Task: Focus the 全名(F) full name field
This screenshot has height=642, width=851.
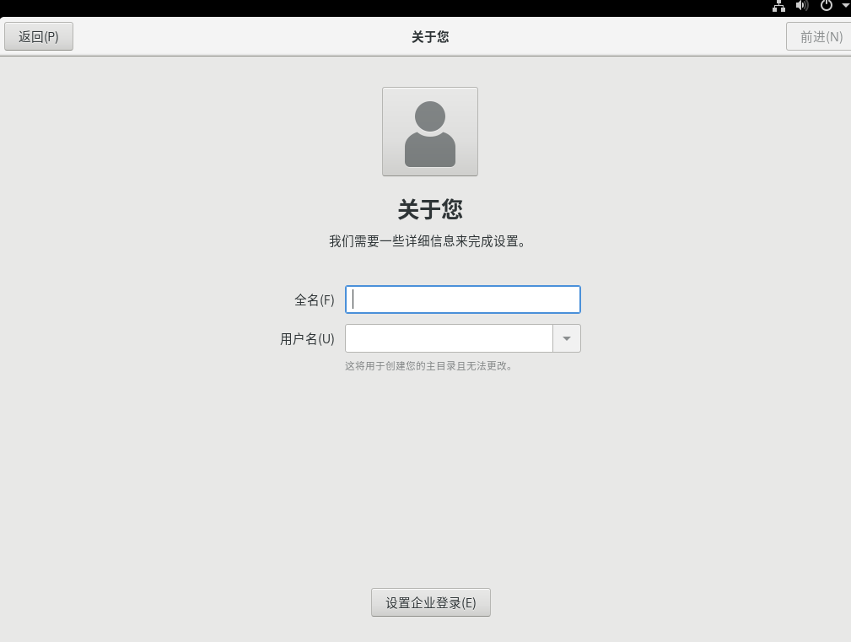Action: pyautogui.click(x=463, y=299)
